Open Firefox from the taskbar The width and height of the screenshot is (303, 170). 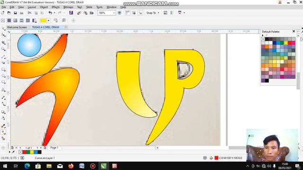pyautogui.click(x=71, y=166)
